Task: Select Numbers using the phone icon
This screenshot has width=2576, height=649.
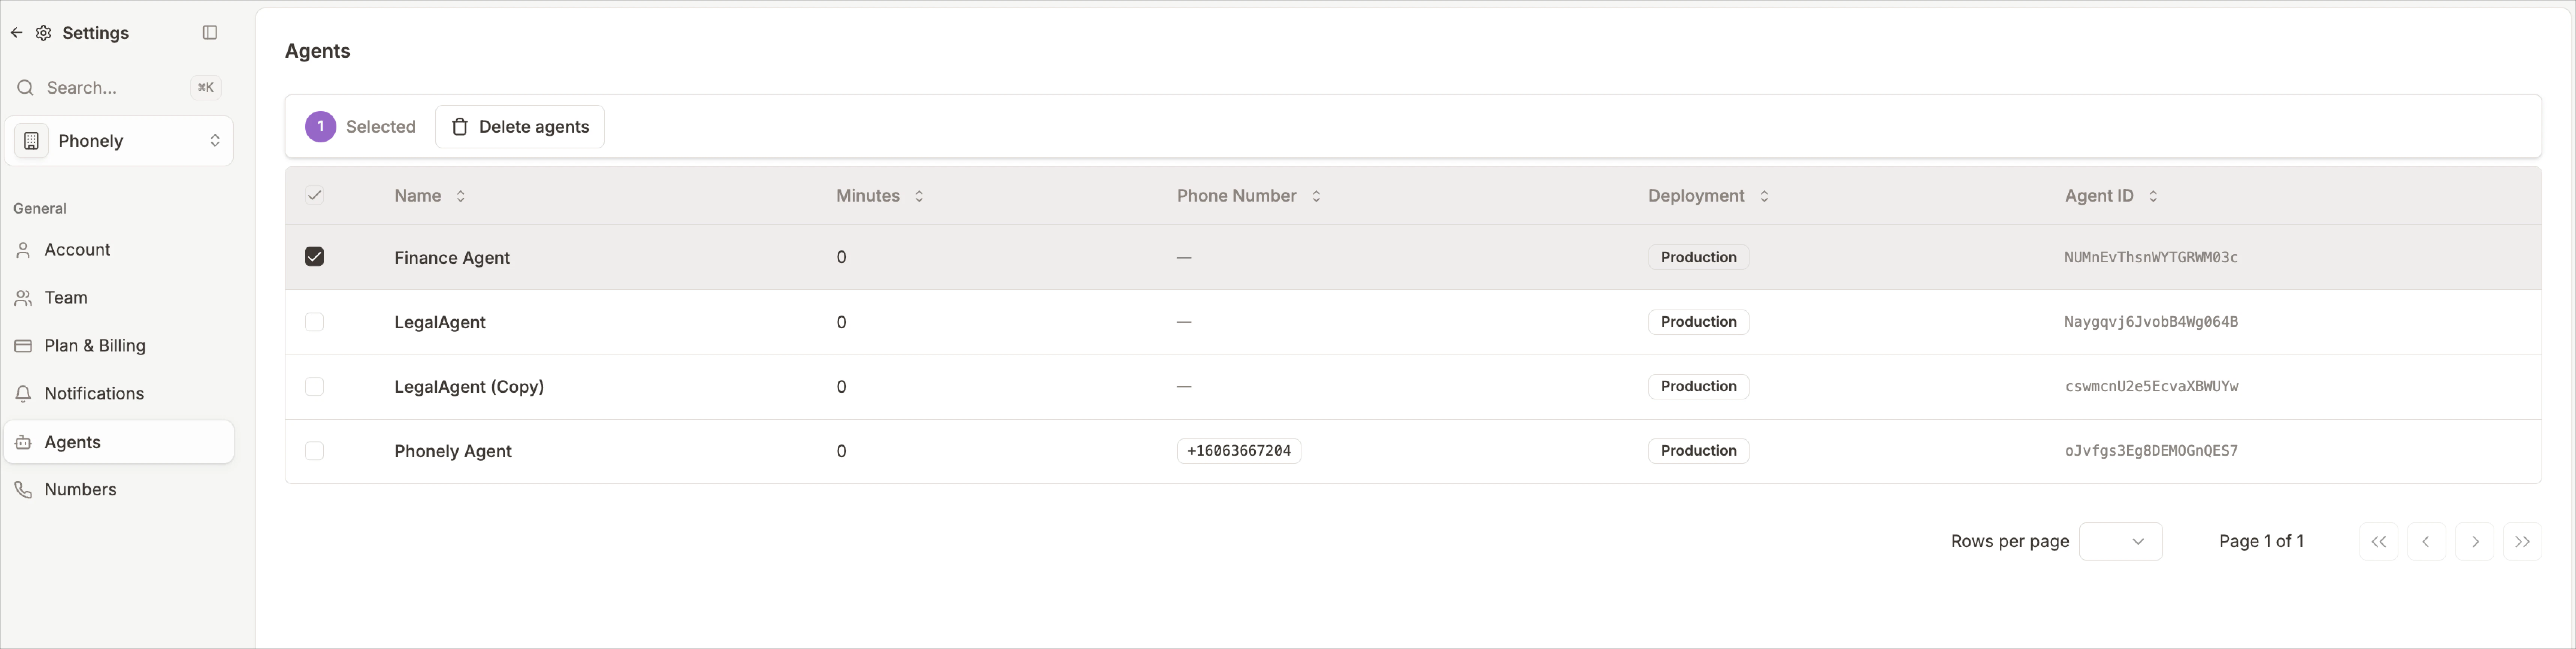Action: pyautogui.click(x=23, y=489)
